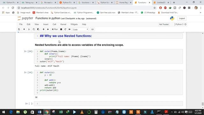Click the empty code cell input
Image resolution: width=204 pixels, height=115 pixels.
(111, 103)
